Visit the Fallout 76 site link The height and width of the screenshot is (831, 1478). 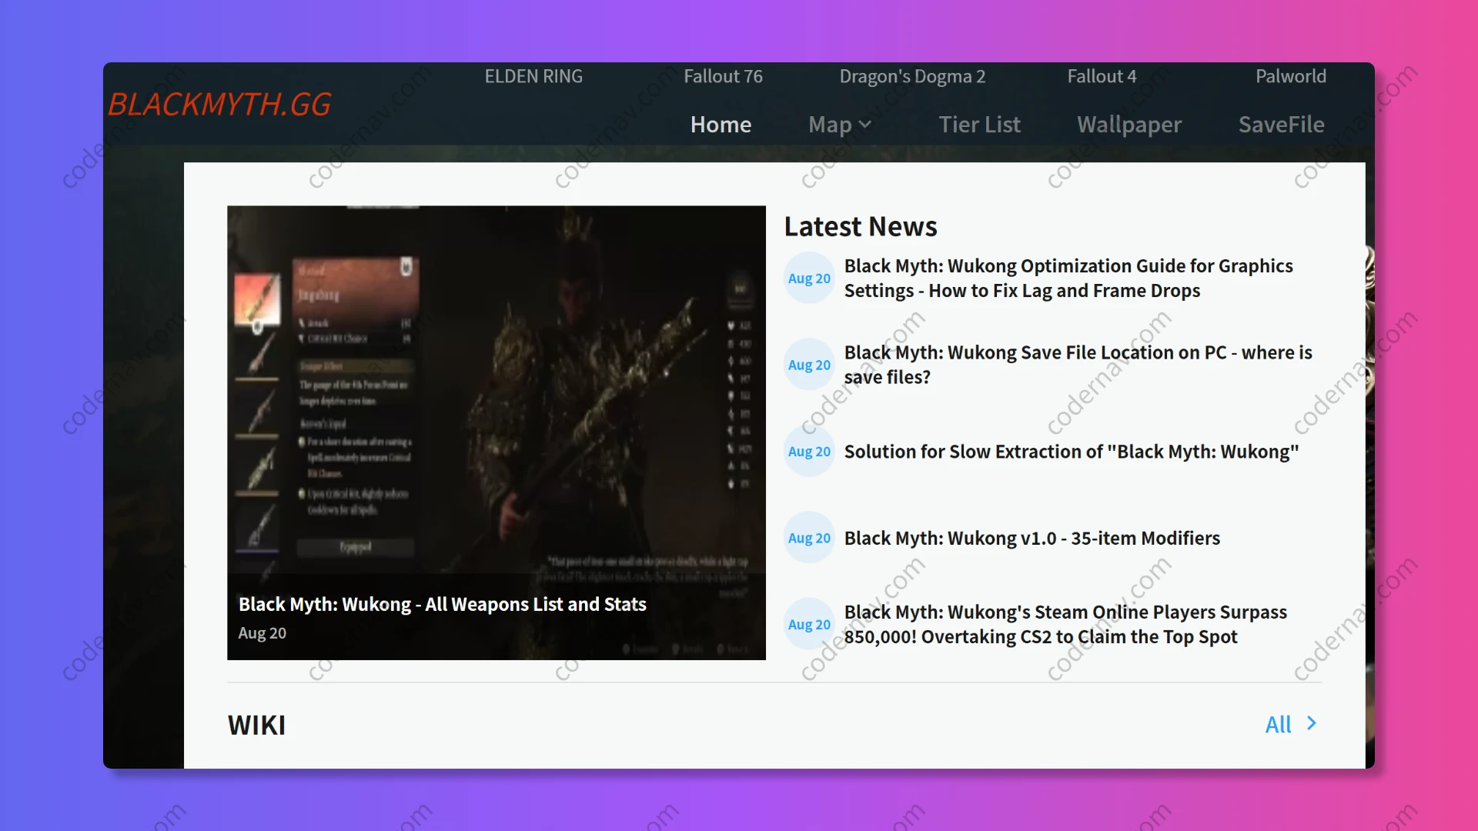pyautogui.click(x=723, y=76)
